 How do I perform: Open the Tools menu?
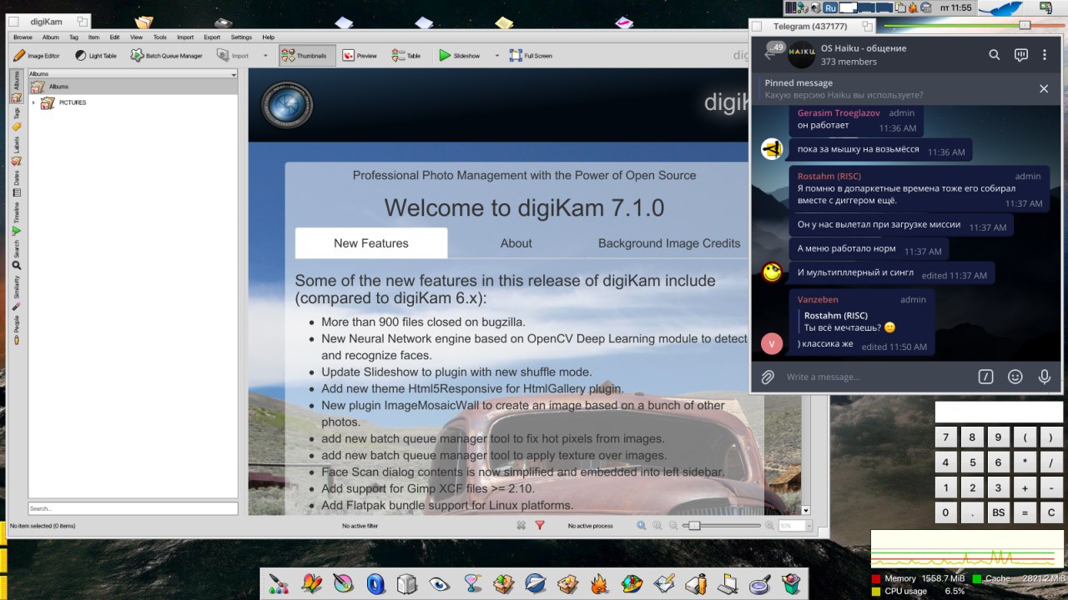pyautogui.click(x=159, y=37)
